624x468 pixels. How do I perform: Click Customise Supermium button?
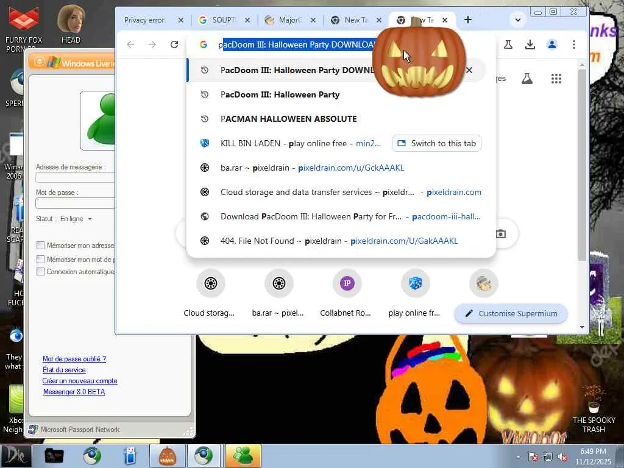point(511,314)
